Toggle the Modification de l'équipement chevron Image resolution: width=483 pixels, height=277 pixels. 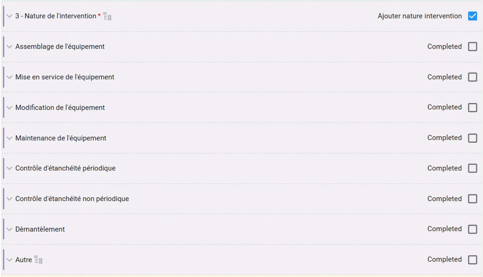(10, 108)
